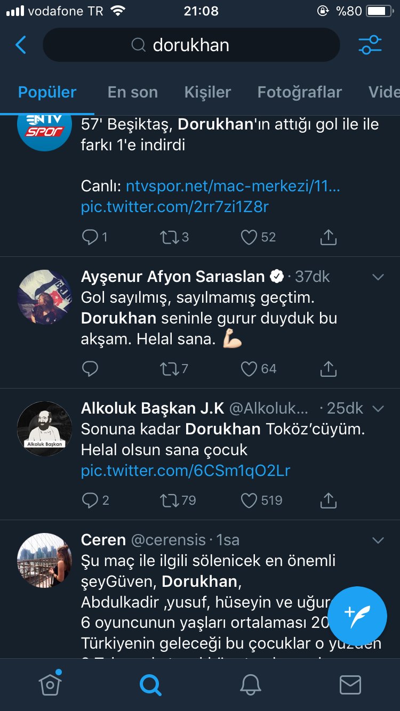The width and height of the screenshot is (400, 711).
Task: Retweet Alkoluk Başkan's tweet with 79 retweets
Action: (x=170, y=500)
